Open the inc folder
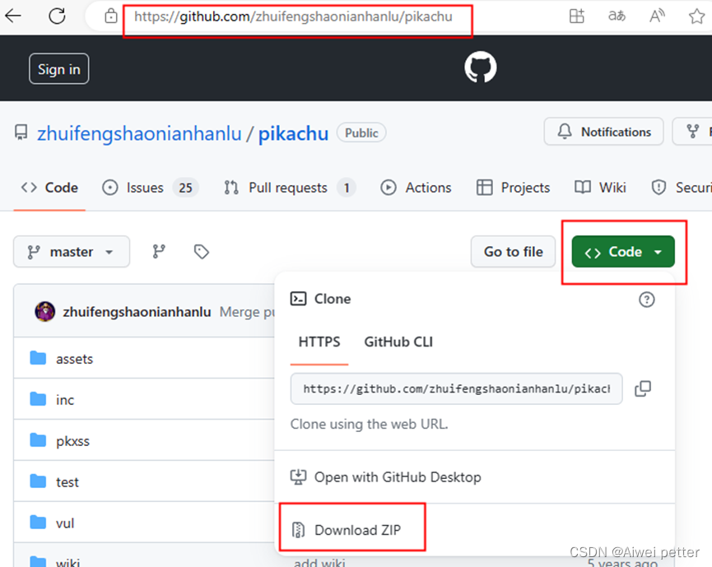This screenshot has width=712, height=567. pyautogui.click(x=65, y=400)
